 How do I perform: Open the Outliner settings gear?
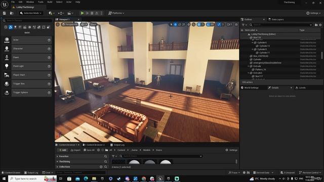coord(320,25)
